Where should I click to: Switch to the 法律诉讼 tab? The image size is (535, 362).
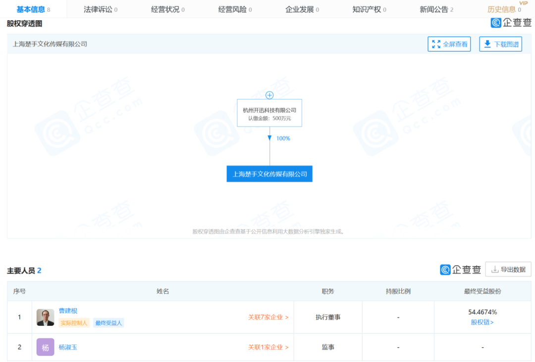coord(97,8)
